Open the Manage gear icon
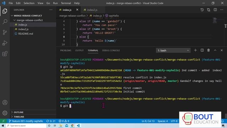 [x=5, y=113]
